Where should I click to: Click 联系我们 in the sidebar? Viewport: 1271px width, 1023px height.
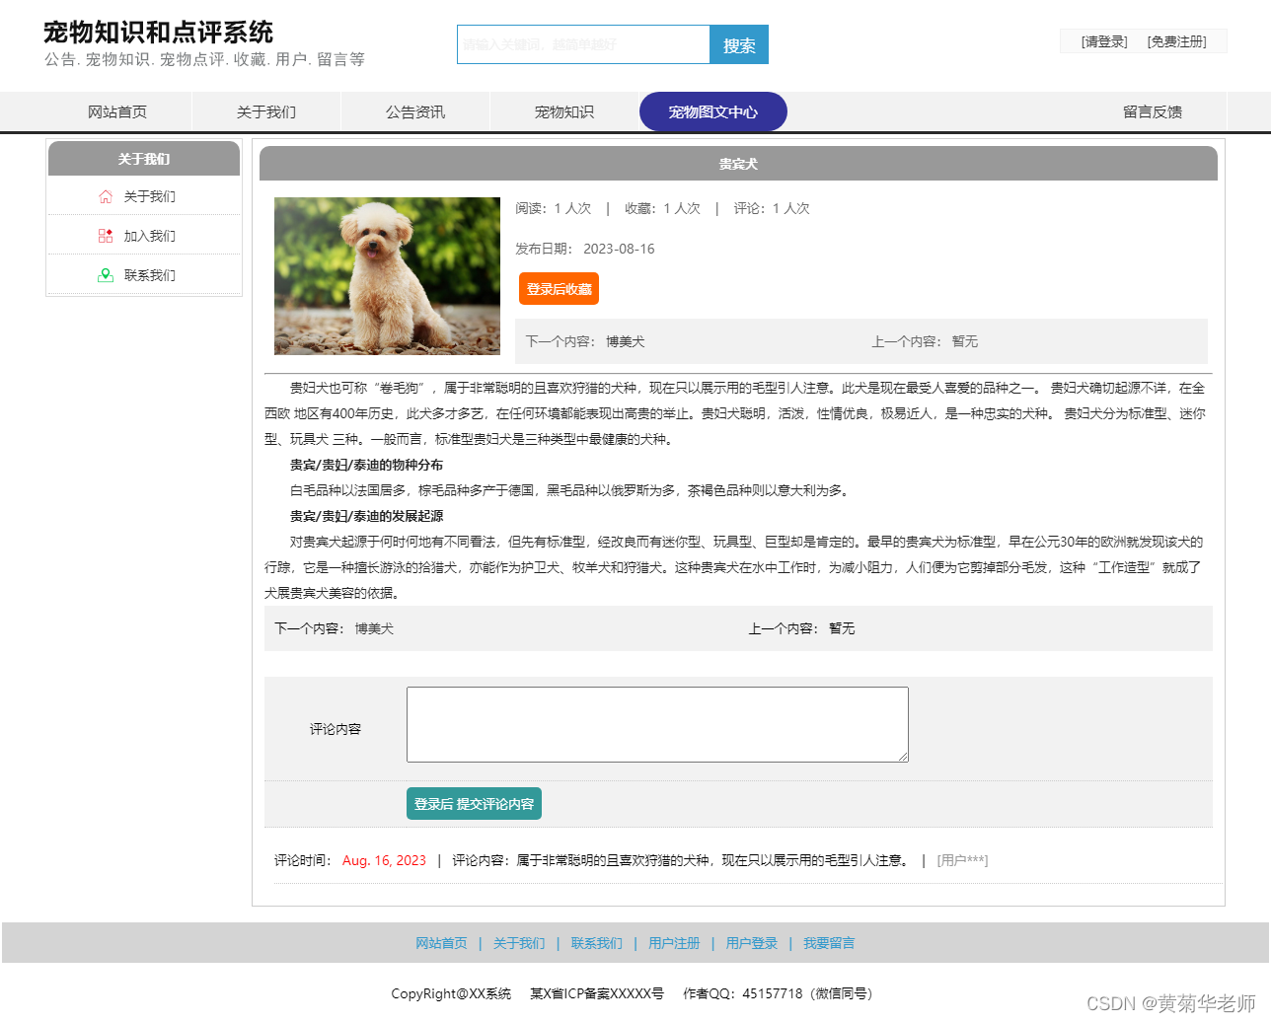(150, 274)
